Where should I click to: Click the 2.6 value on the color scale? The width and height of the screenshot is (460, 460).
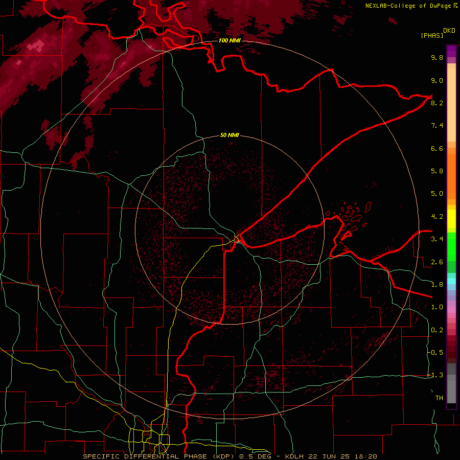pos(437,262)
